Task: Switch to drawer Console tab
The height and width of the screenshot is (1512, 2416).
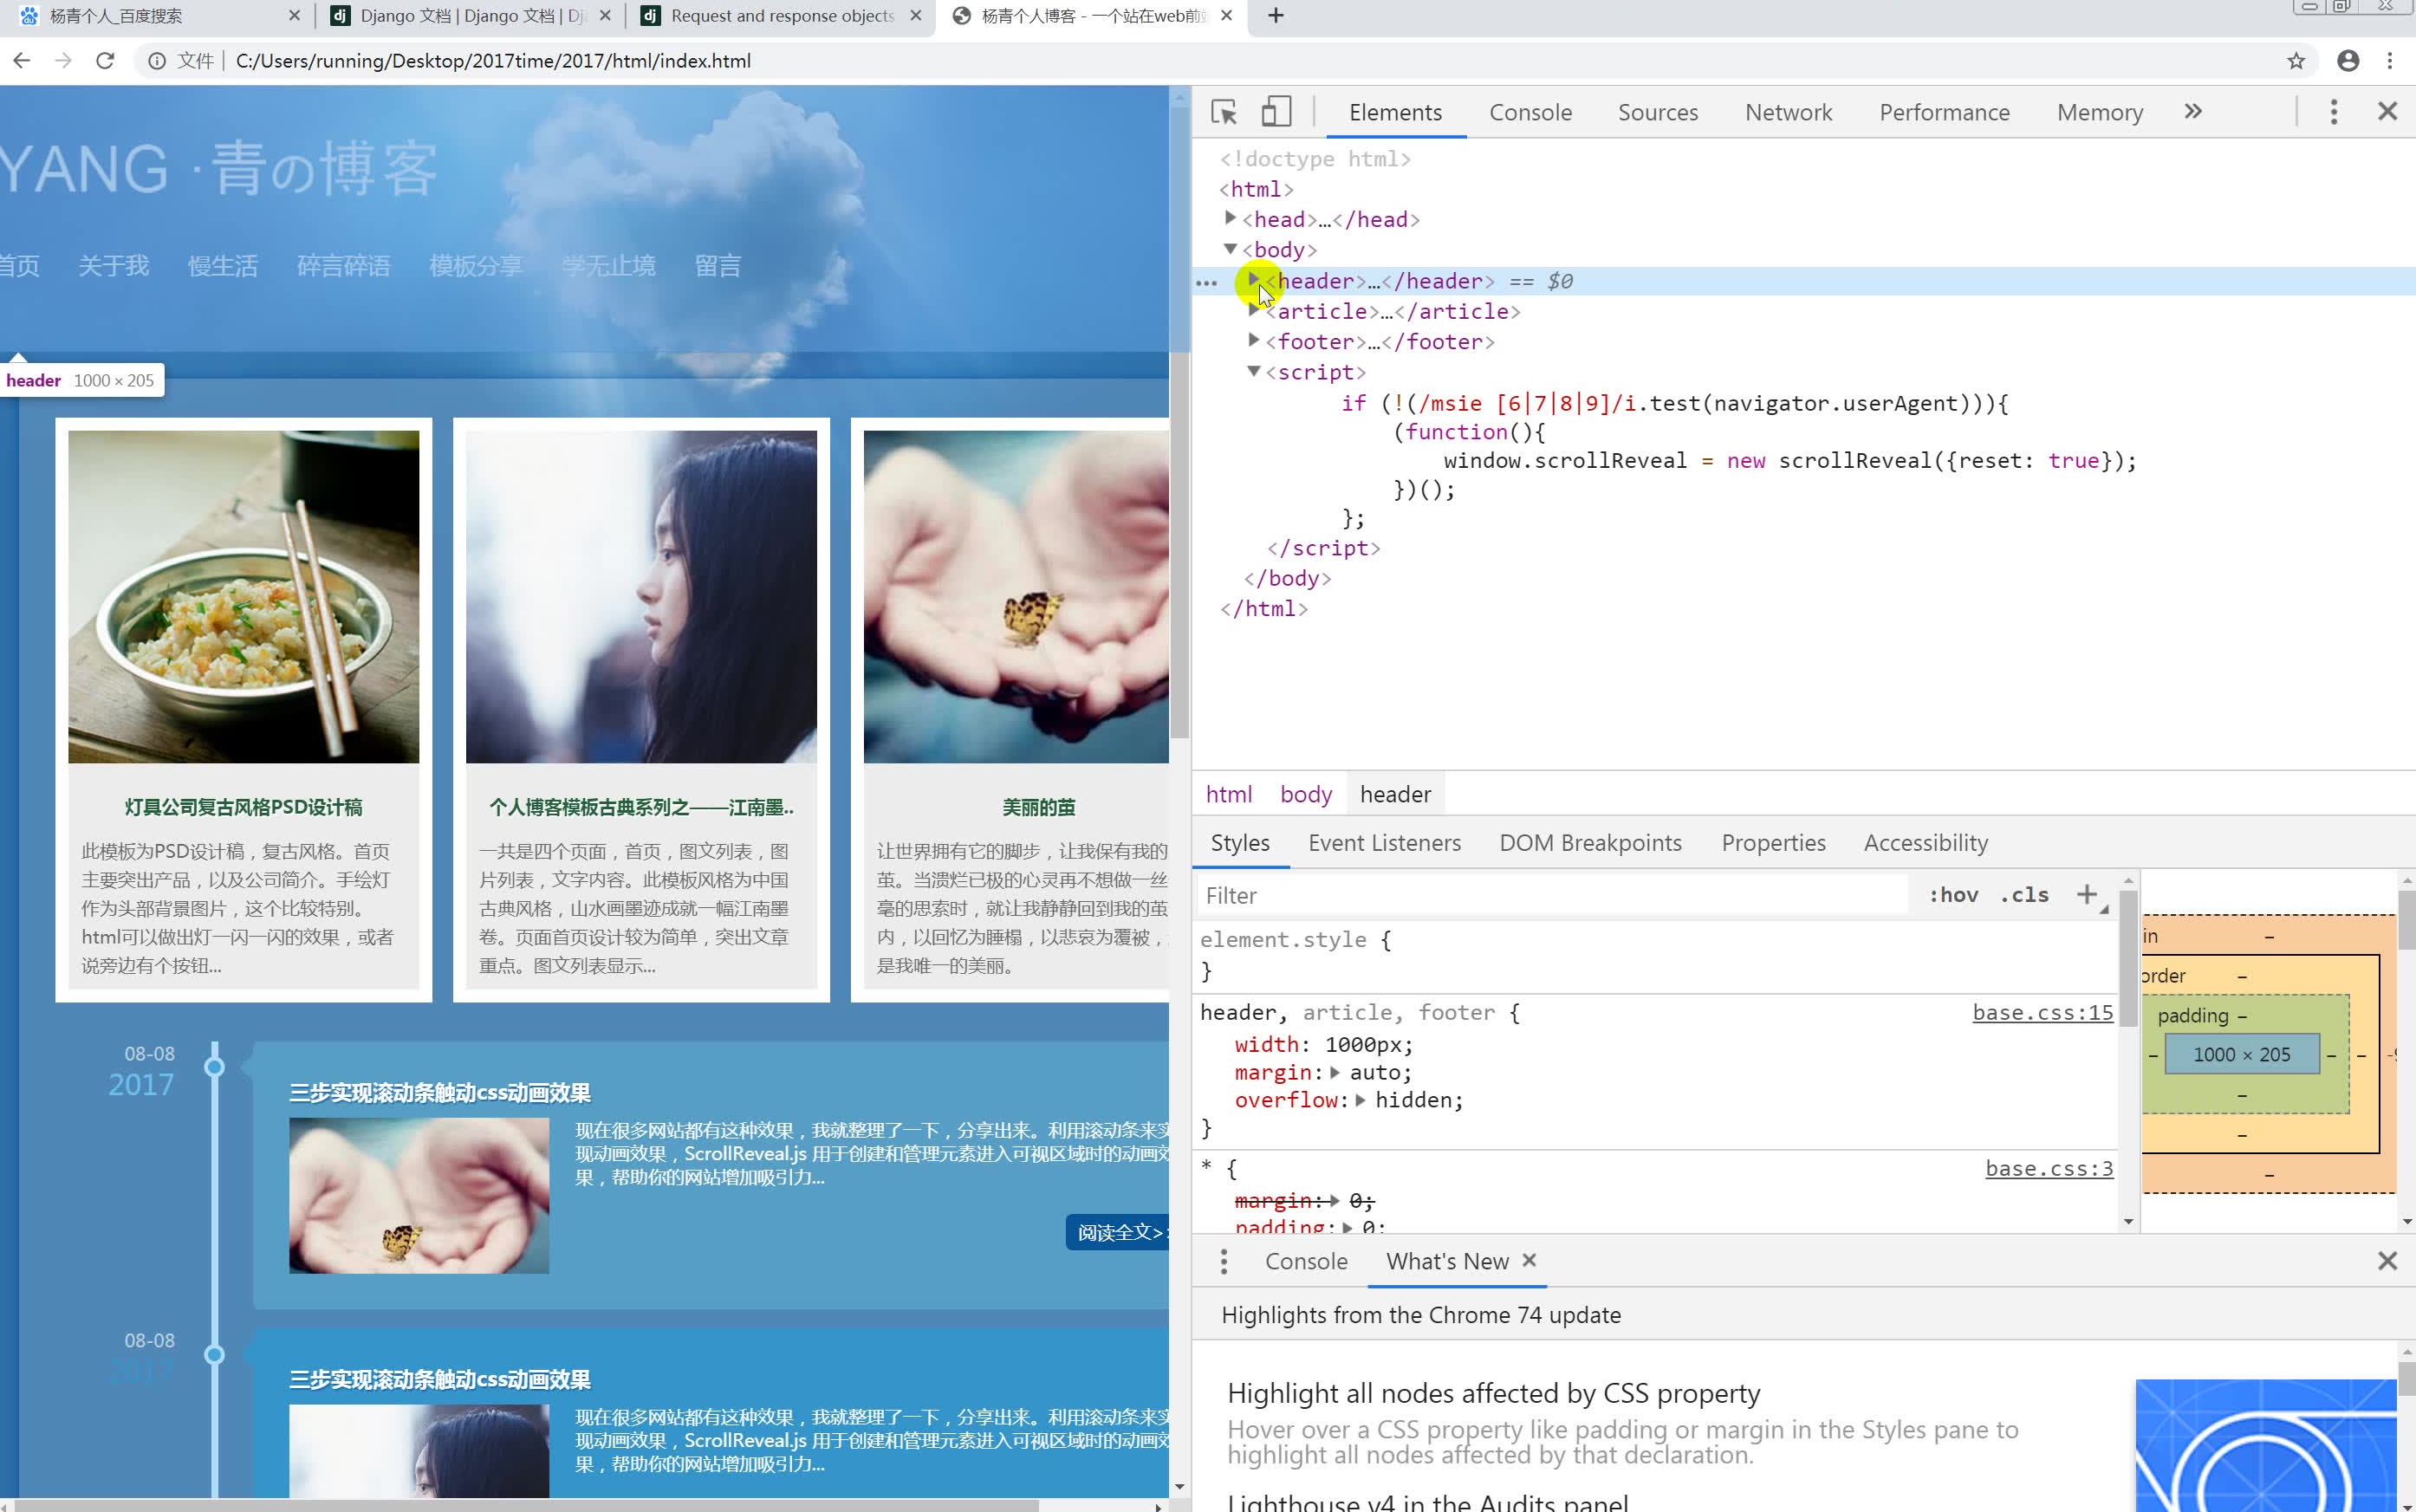Action: pos(1306,1261)
